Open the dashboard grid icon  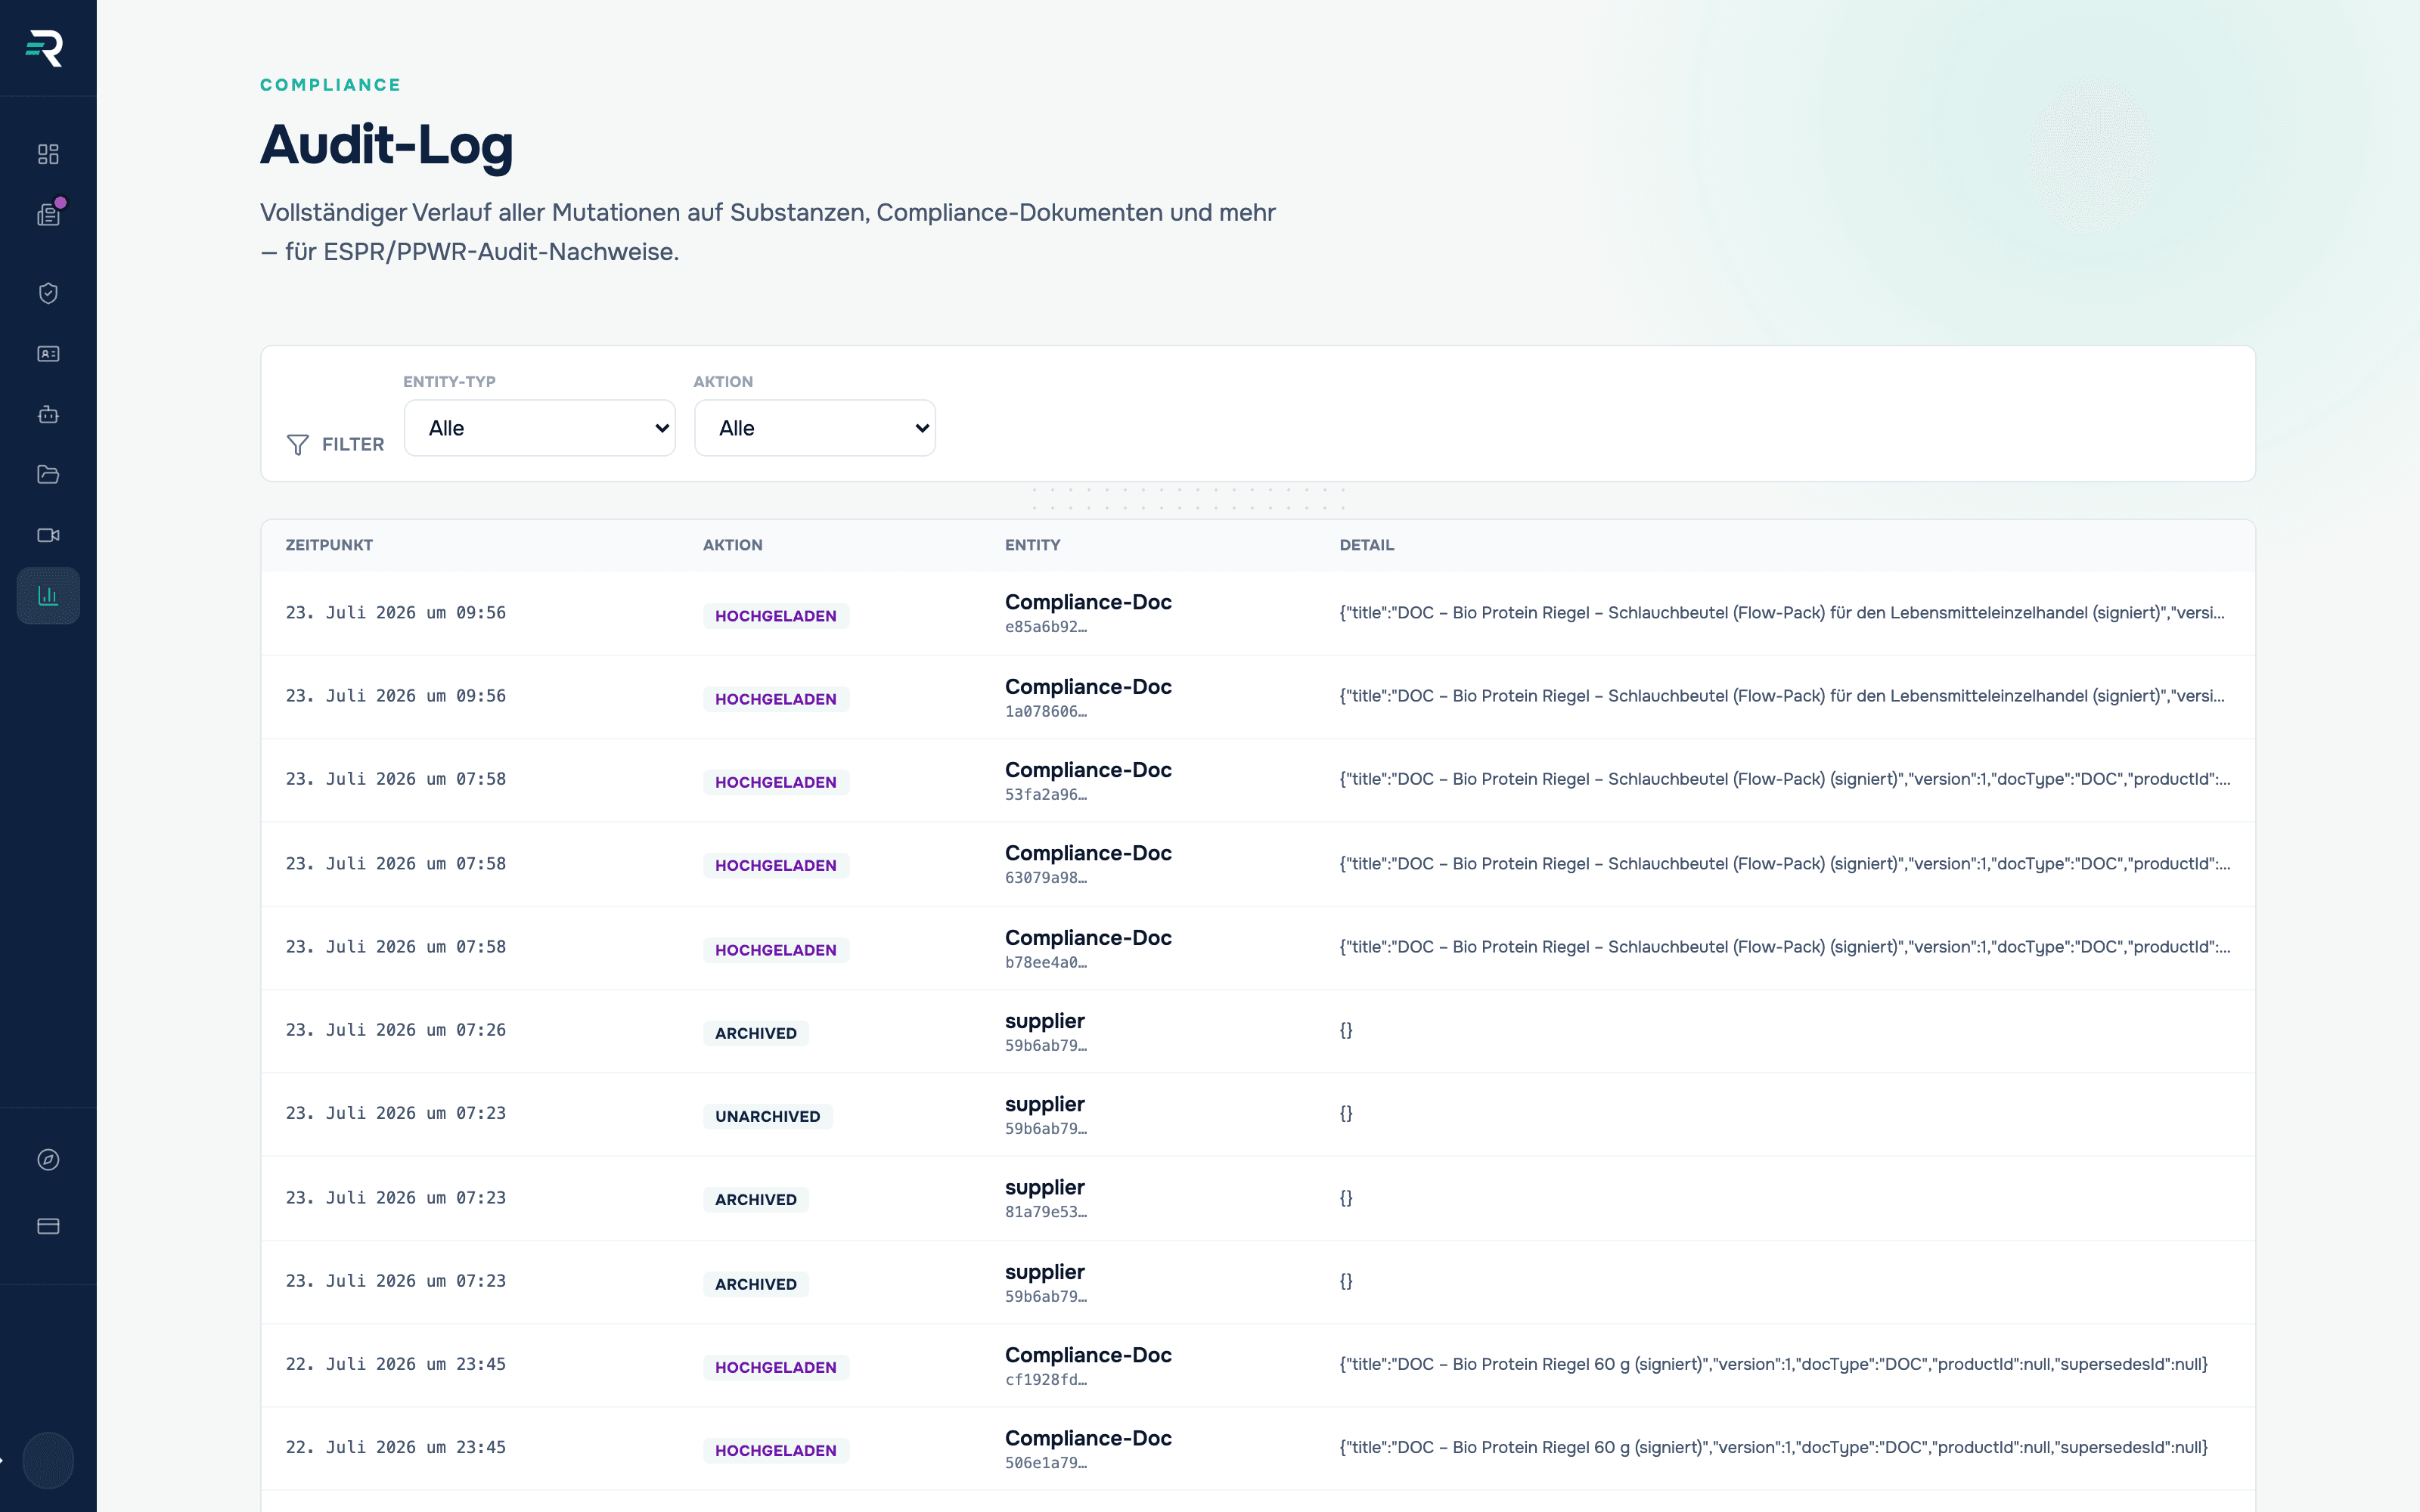[48, 154]
